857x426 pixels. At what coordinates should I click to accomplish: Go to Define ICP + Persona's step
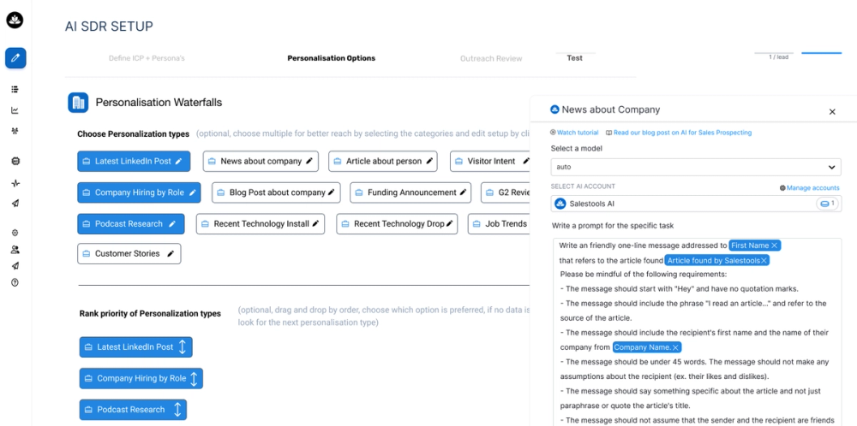tap(147, 58)
